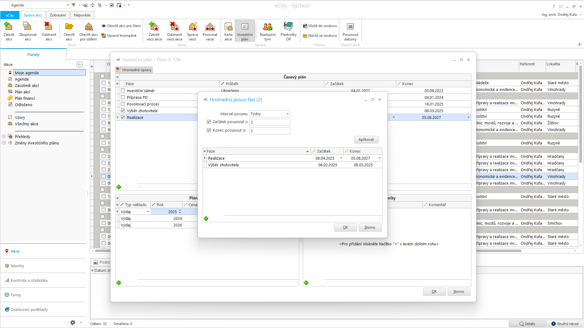Click Storno in Investiční plán window
Image resolution: width=584 pixels, height=328 pixels.
(x=459, y=292)
